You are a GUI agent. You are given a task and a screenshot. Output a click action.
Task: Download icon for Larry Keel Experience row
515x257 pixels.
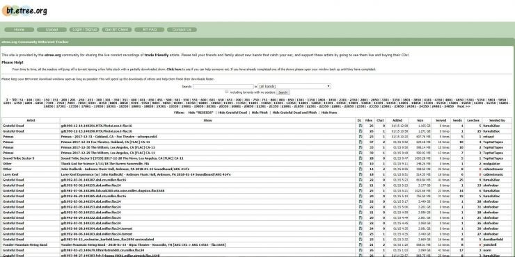[360, 174]
